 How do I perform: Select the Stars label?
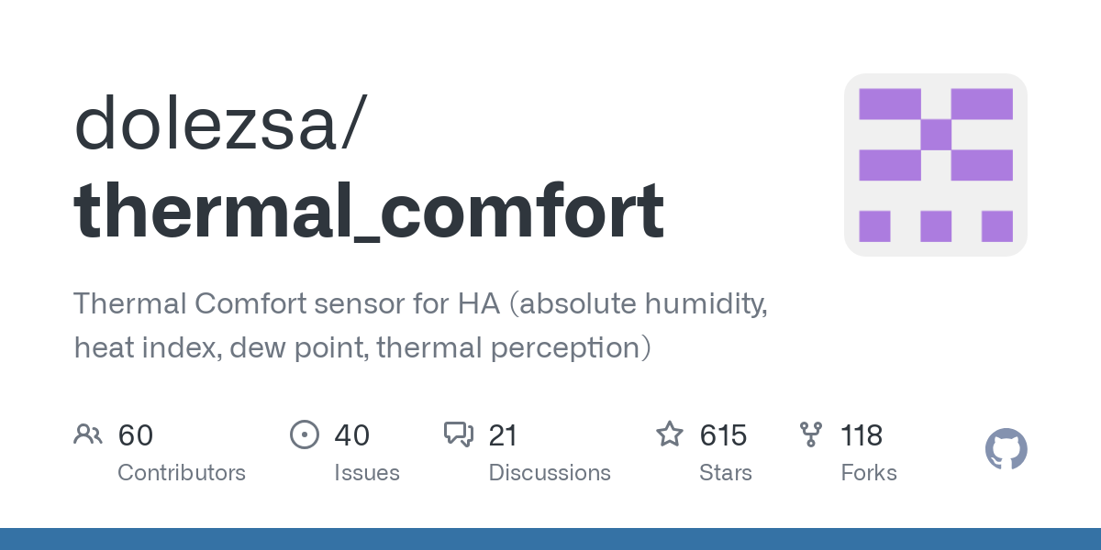pos(726,473)
